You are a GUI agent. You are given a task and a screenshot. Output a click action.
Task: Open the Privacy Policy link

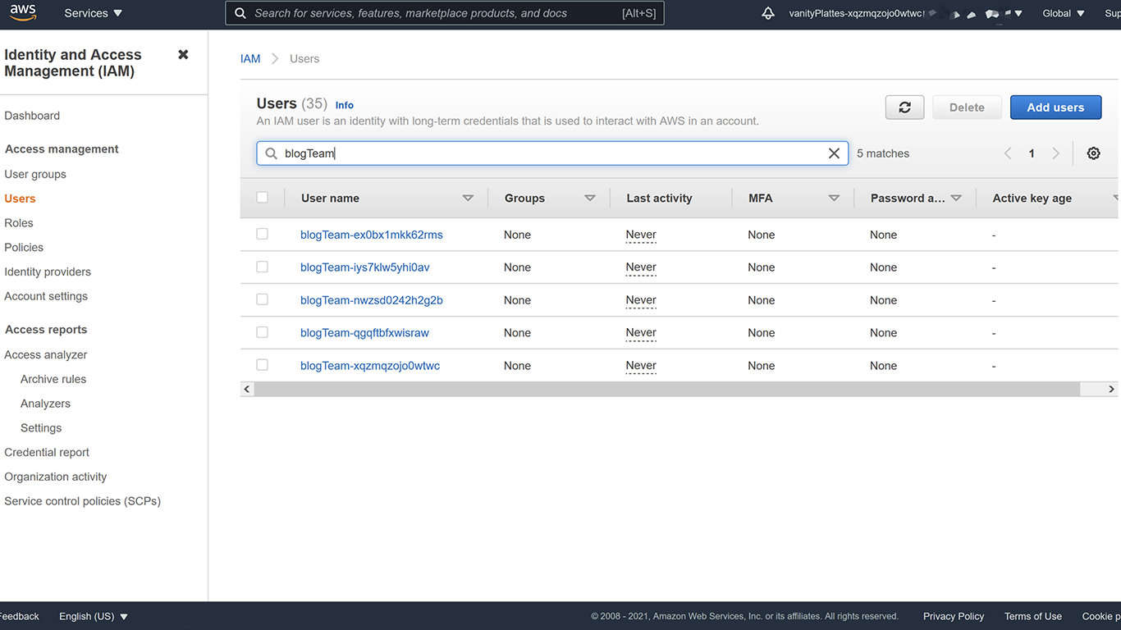954,616
